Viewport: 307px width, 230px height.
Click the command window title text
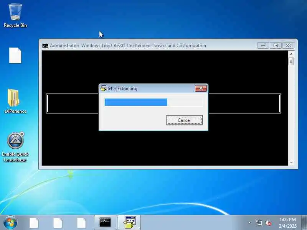coord(128,46)
